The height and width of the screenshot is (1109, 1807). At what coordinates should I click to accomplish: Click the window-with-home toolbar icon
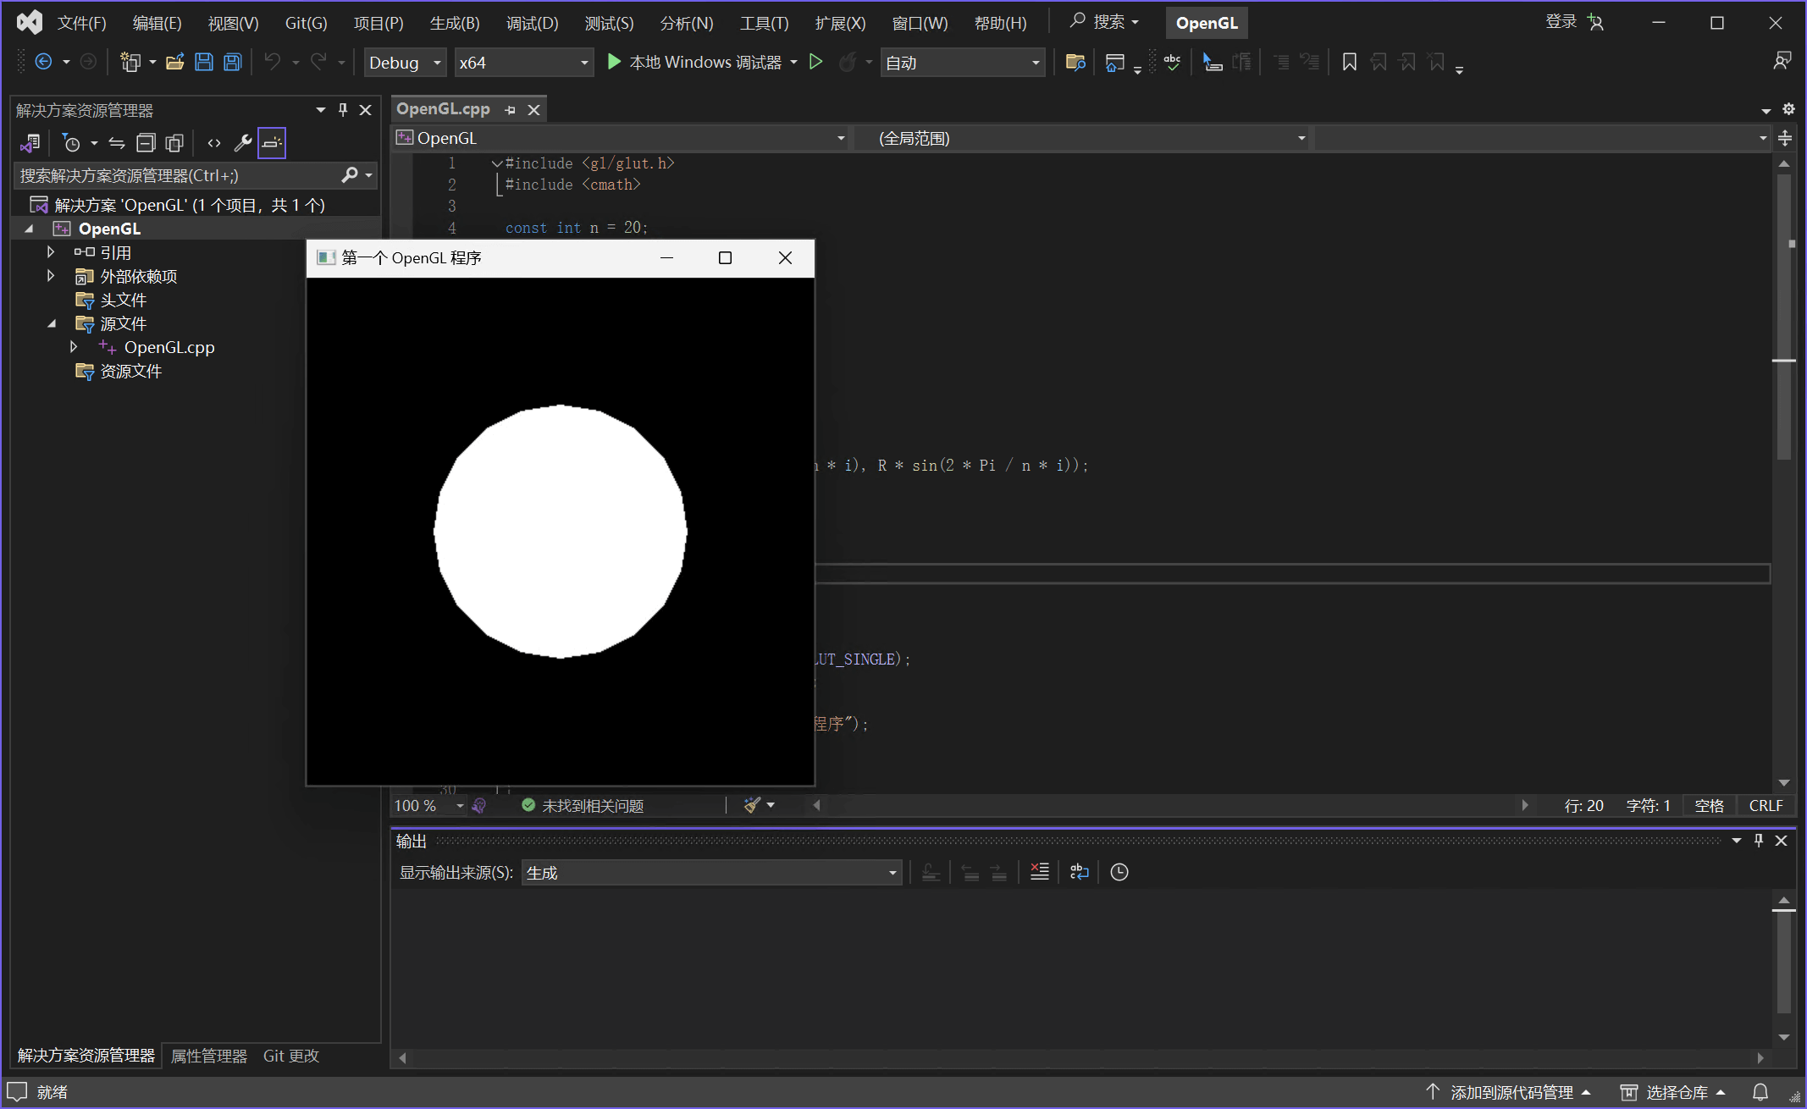(x=1115, y=62)
